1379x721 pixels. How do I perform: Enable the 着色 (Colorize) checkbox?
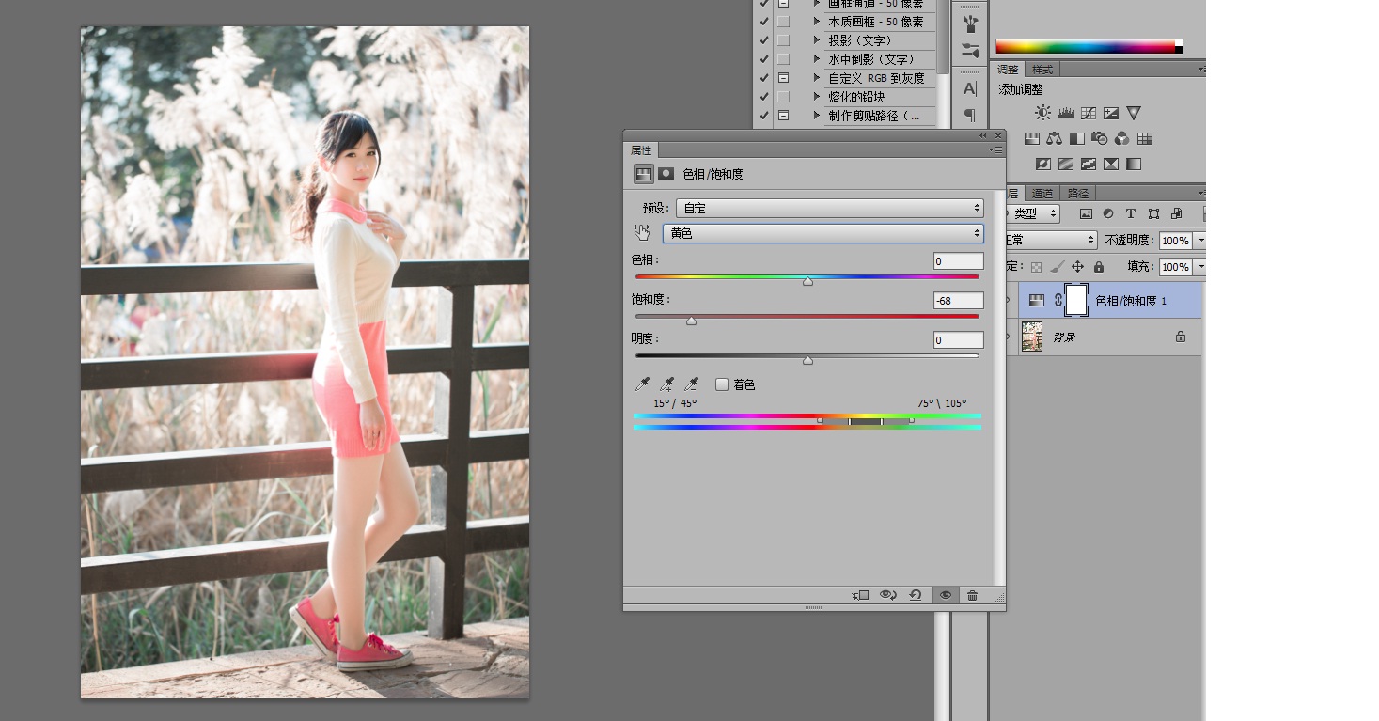point(722,384)
